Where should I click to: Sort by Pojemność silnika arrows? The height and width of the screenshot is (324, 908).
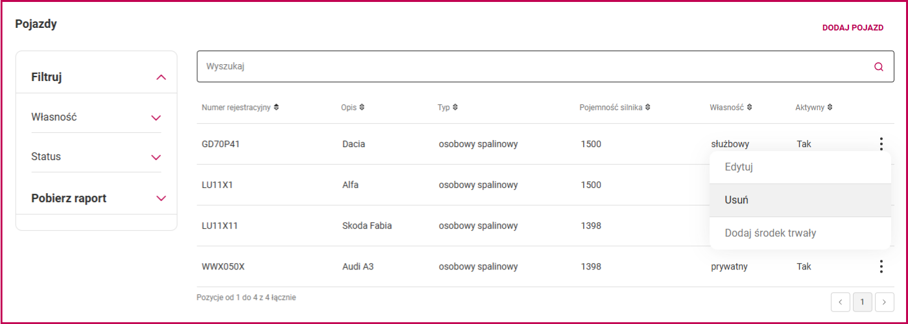tap(648, 108)
